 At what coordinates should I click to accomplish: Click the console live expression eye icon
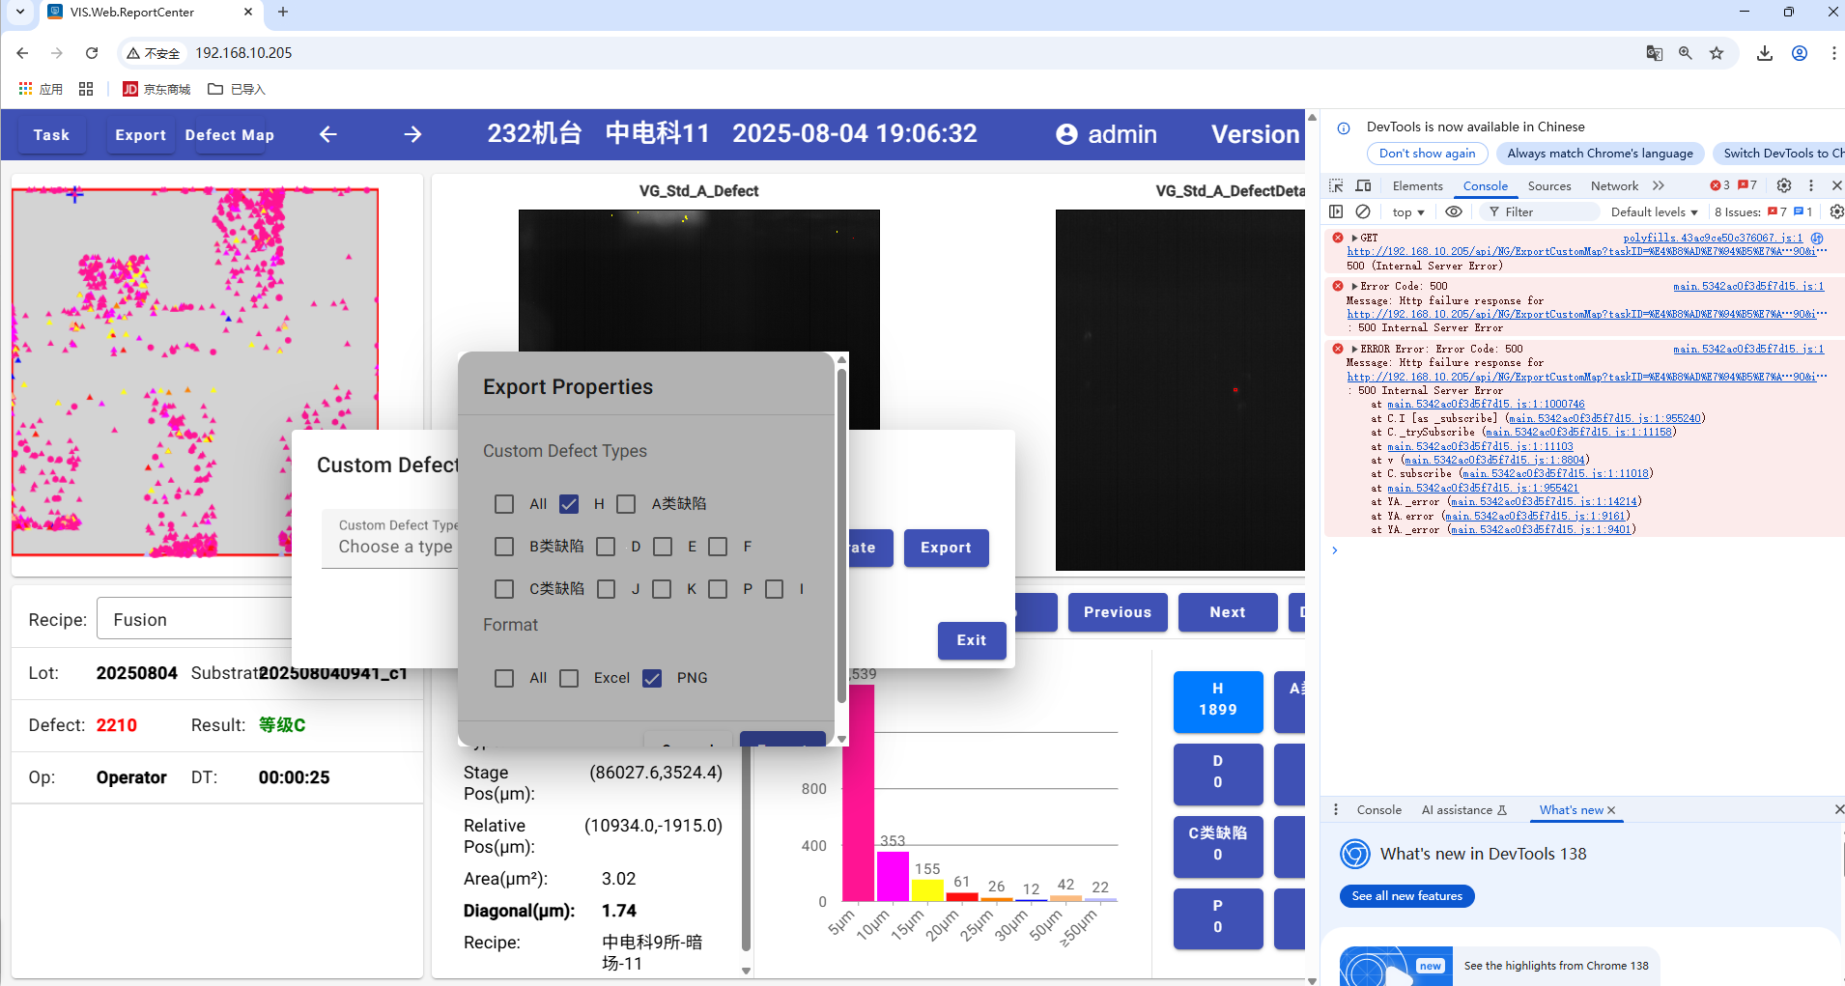1453,211
